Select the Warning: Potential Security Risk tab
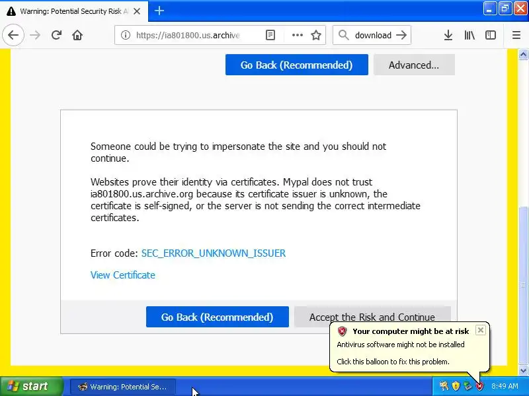This screenshot has height=396, width=529. (74, 11)
